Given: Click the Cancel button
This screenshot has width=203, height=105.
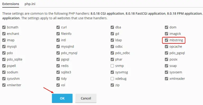Looking at the screenshot, I should point(86,98).
